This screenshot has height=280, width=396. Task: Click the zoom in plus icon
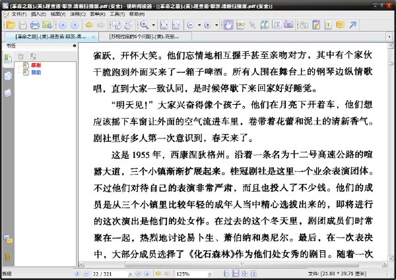[208, 25]
